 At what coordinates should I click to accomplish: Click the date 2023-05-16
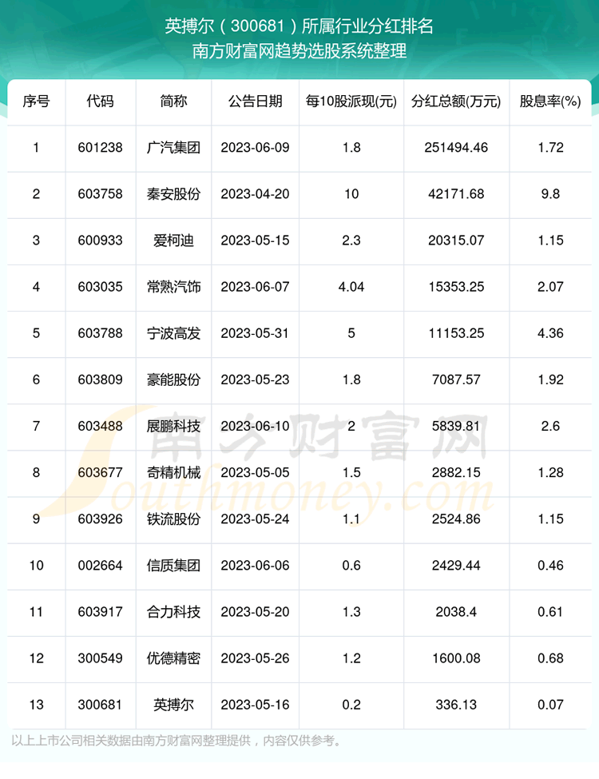[x=256, y=705]
